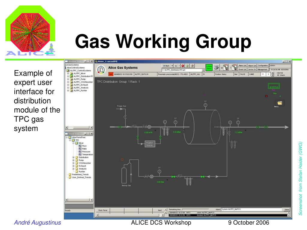Select ALITPC_Purifier tree item
Viewport: 307px width, 230px height.
(x=80, y=90)
